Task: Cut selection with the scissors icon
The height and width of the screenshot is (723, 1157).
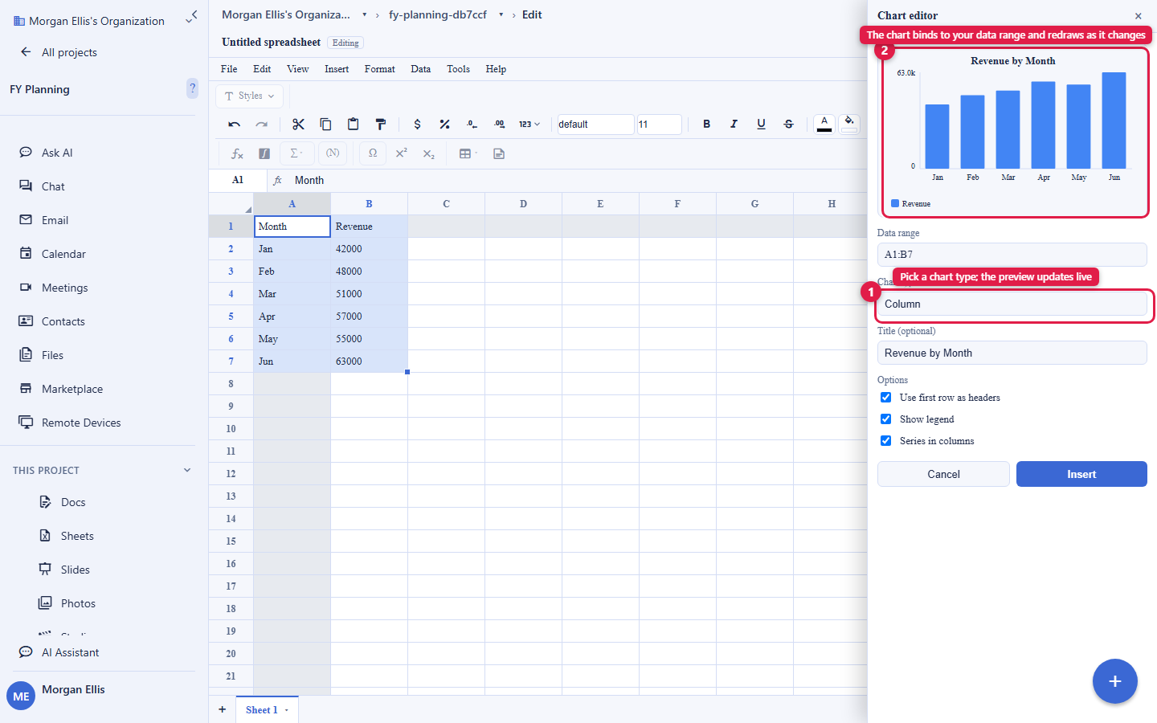Action: pos(298,125)
